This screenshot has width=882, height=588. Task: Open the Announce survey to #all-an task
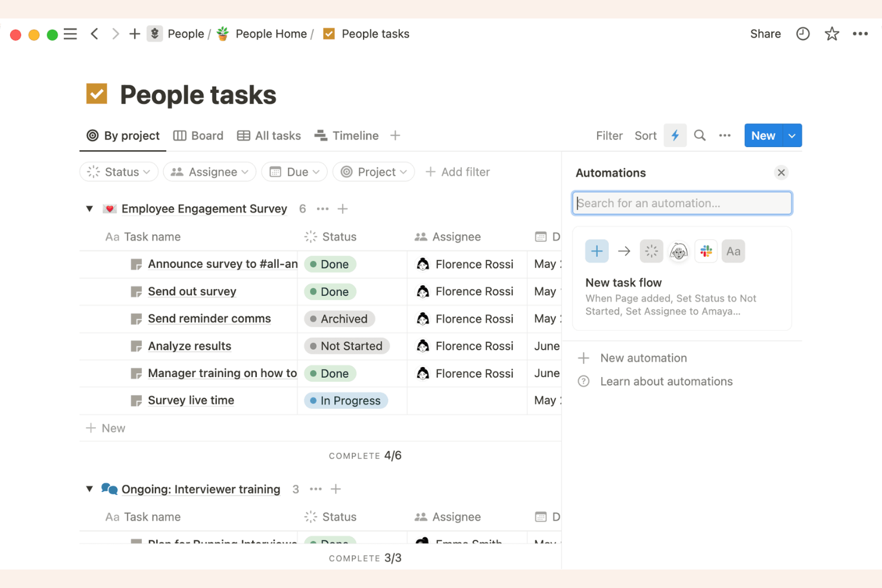coord(223,265)
